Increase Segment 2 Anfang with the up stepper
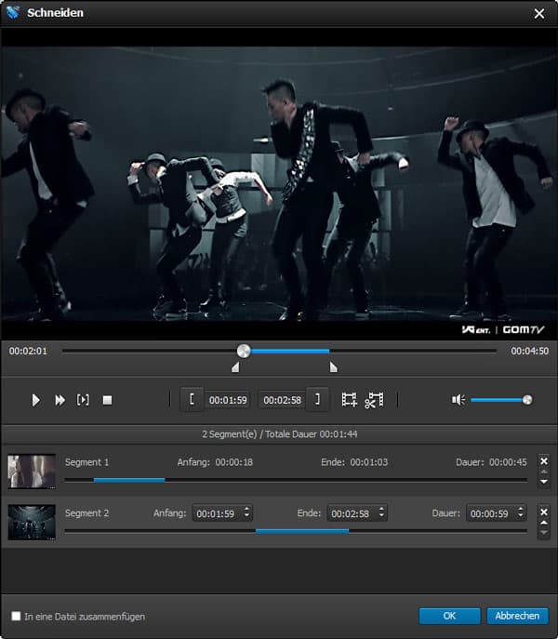Viewport: 558px width, 639px height. tap(246, 510)
